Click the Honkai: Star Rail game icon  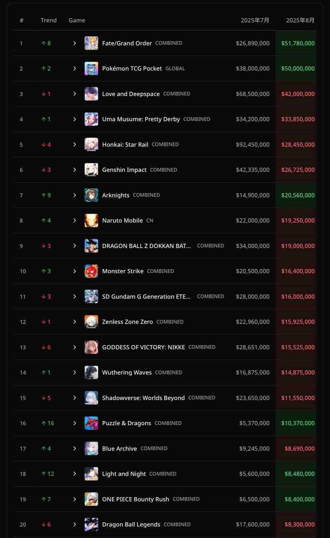[91, 144]
